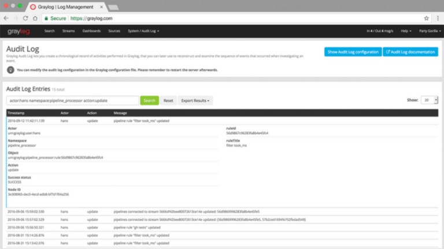Screen dimensions: 444x249
Task: Reload the page with refresh icon
Action: pyautogui.click(x=27, y=18)
